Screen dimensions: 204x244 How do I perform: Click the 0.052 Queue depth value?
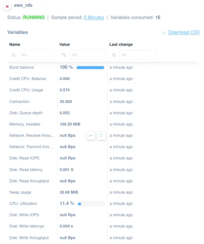click(x=64, y=113)
